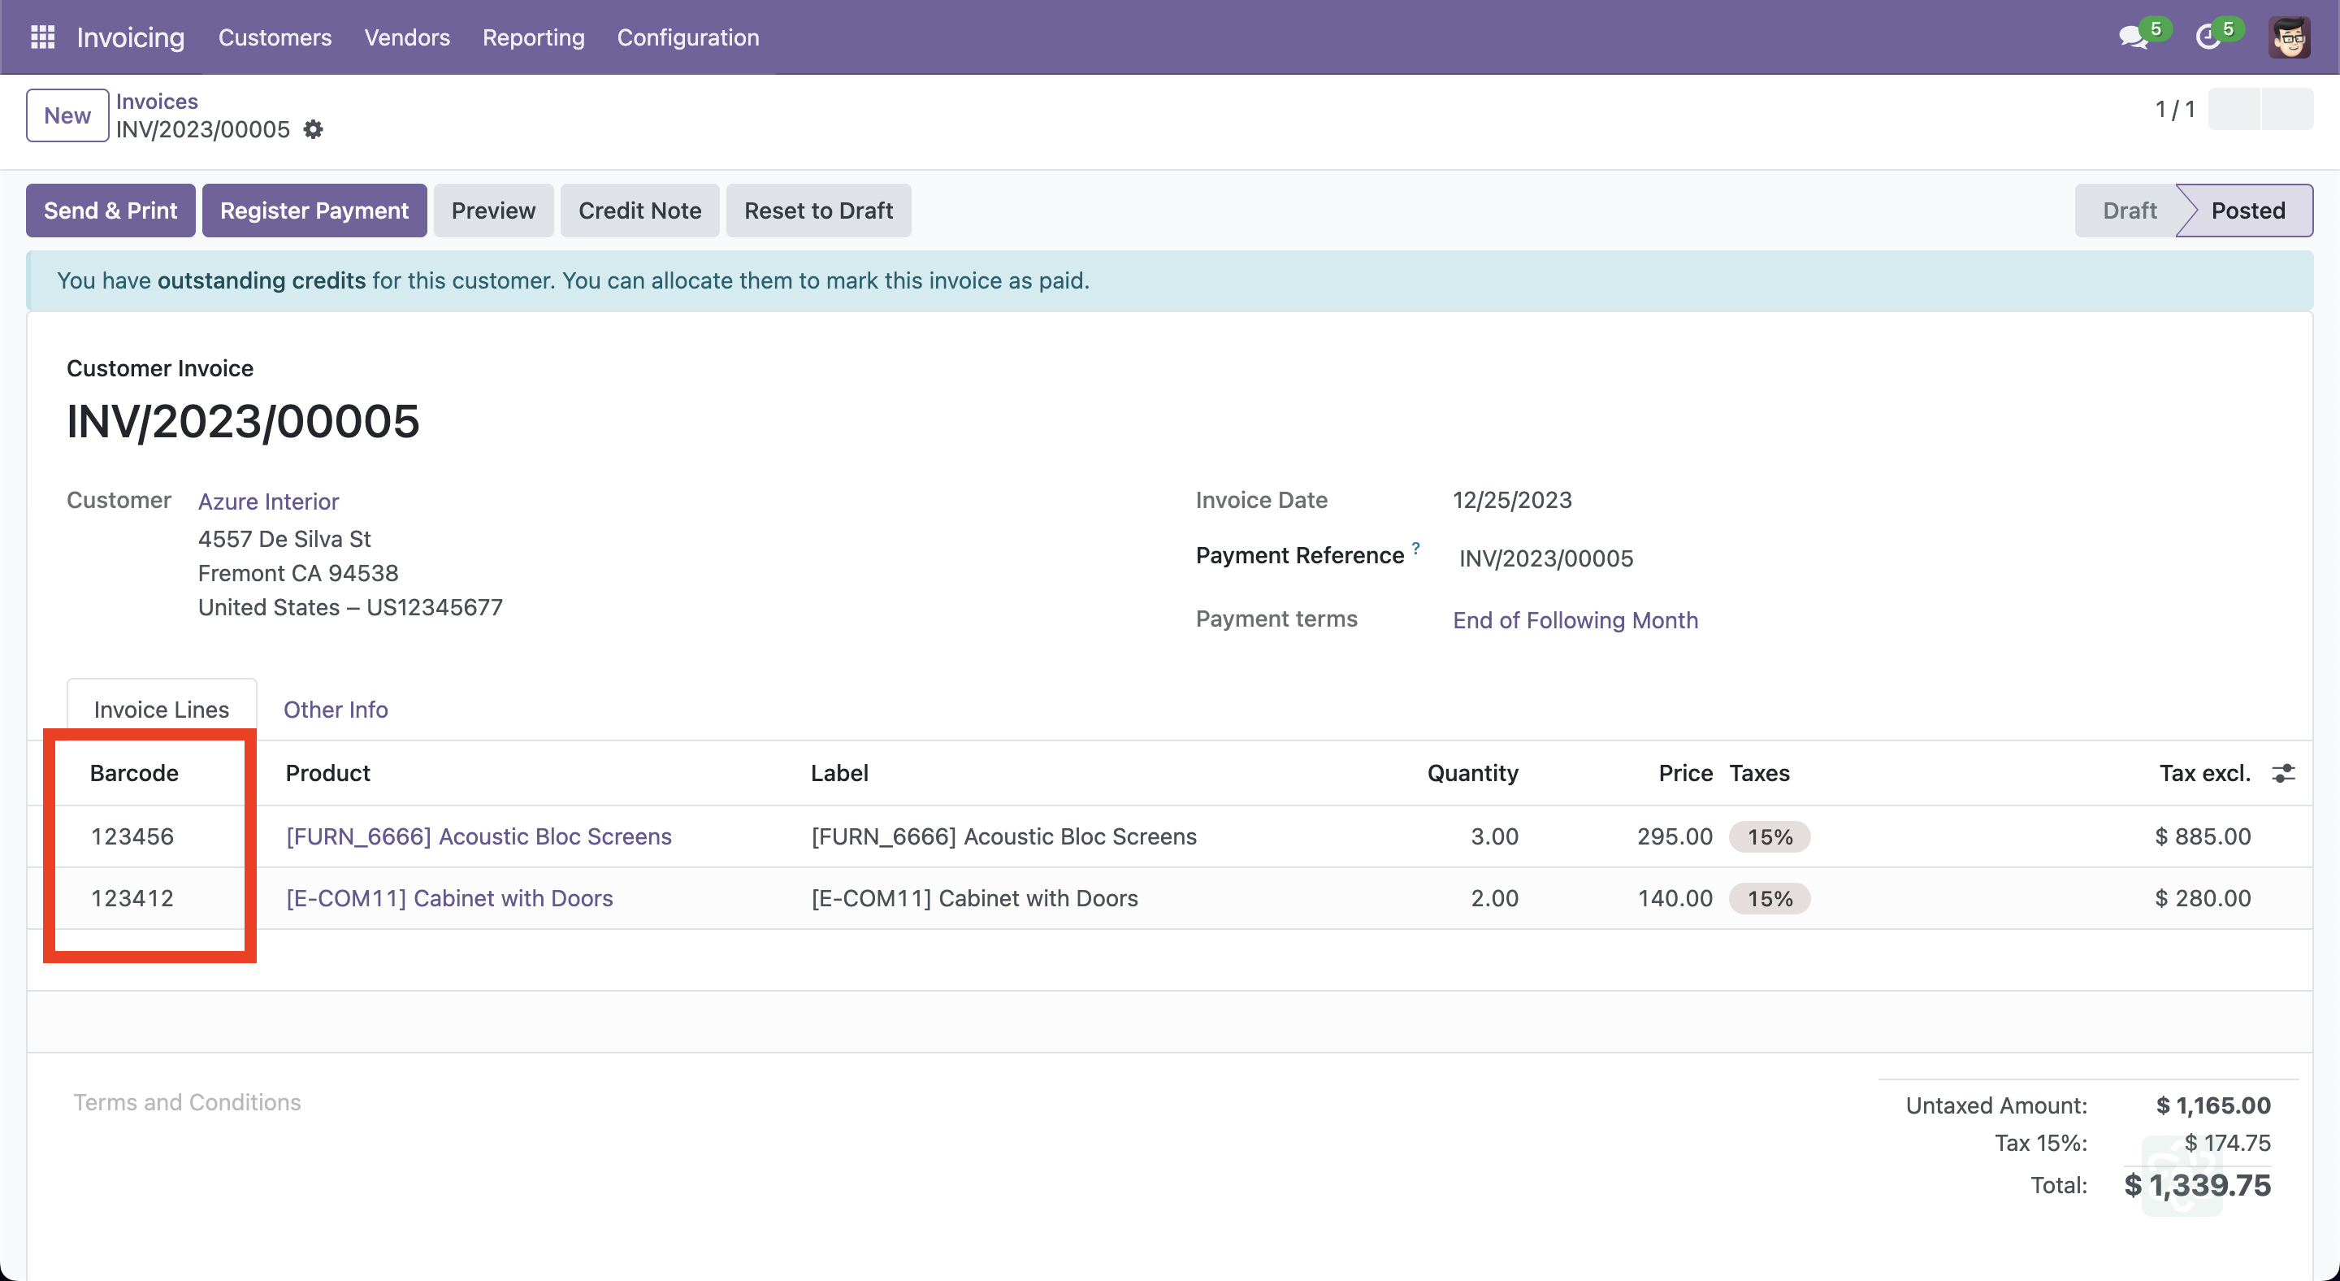Open the activities clock icon

point(2208,37)
